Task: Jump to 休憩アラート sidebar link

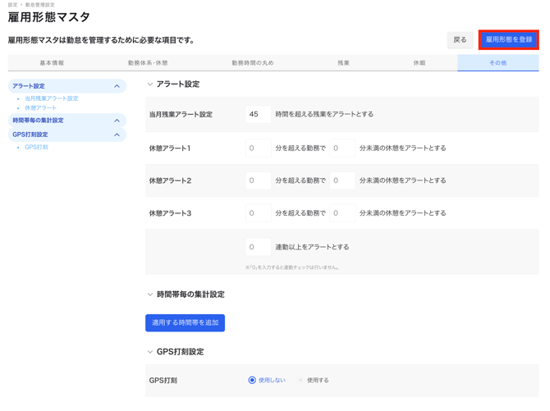Action: tap(40, 108)
